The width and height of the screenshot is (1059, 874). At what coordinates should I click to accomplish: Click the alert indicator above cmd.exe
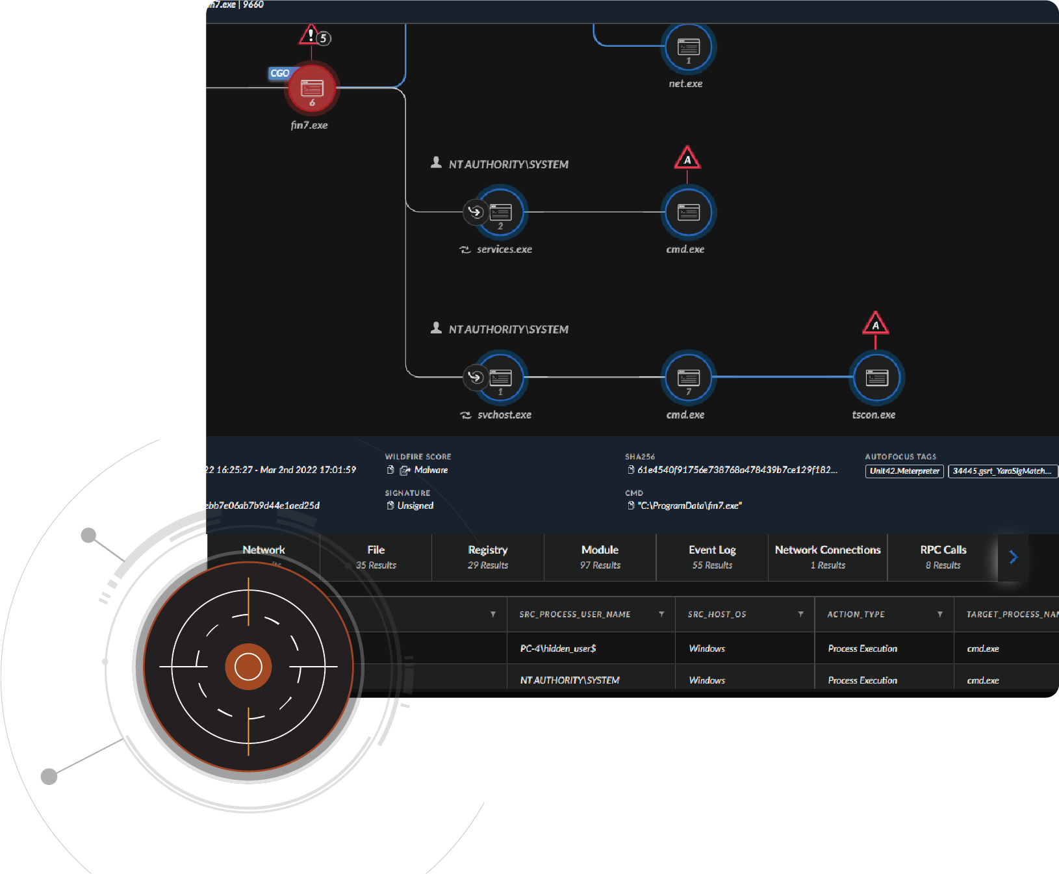687,158
